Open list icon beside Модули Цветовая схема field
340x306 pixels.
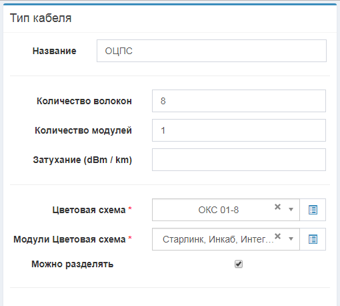[x=313, y=239]
